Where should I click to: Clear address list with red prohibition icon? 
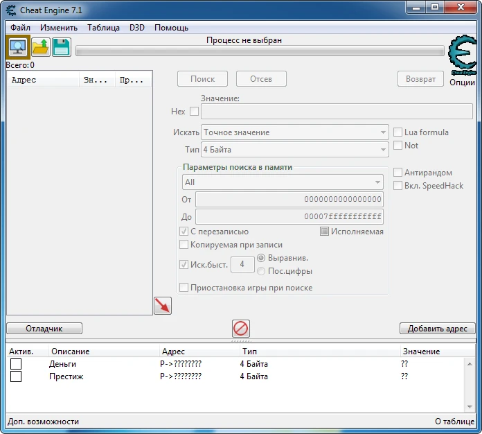click(241, 329)
